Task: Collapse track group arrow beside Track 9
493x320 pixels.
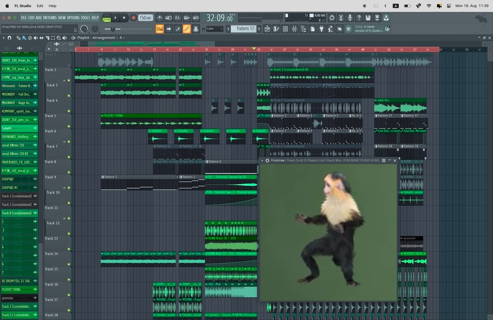Action: [x=64, y=188]
